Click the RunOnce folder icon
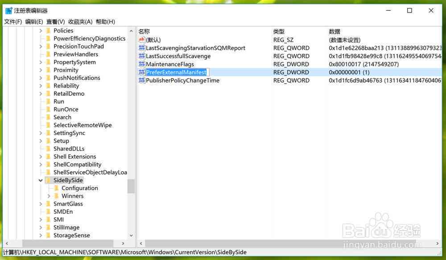This screenshot has height=260, width=446. pos(48,109)
